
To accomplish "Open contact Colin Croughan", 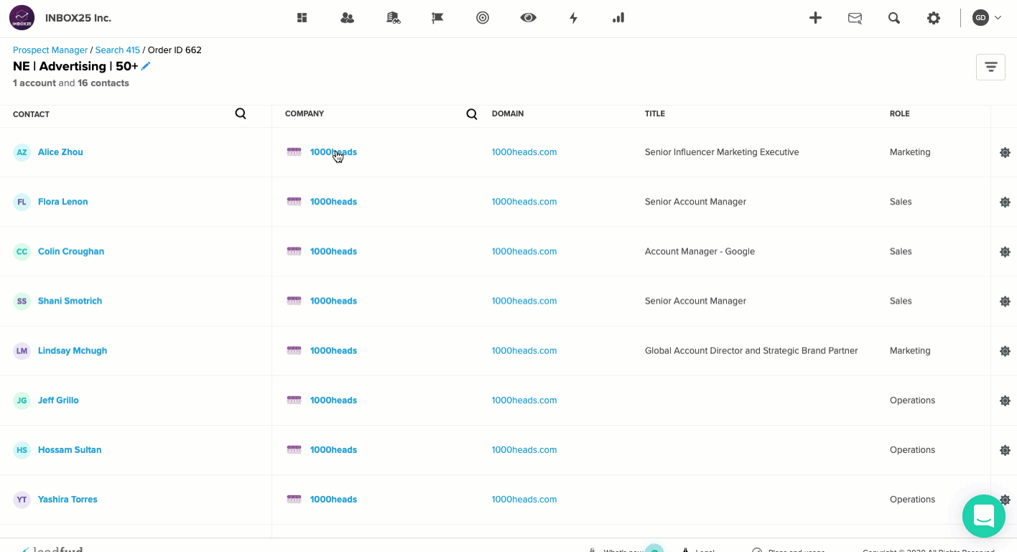I will pyautogui.click(x=71, y=251).
